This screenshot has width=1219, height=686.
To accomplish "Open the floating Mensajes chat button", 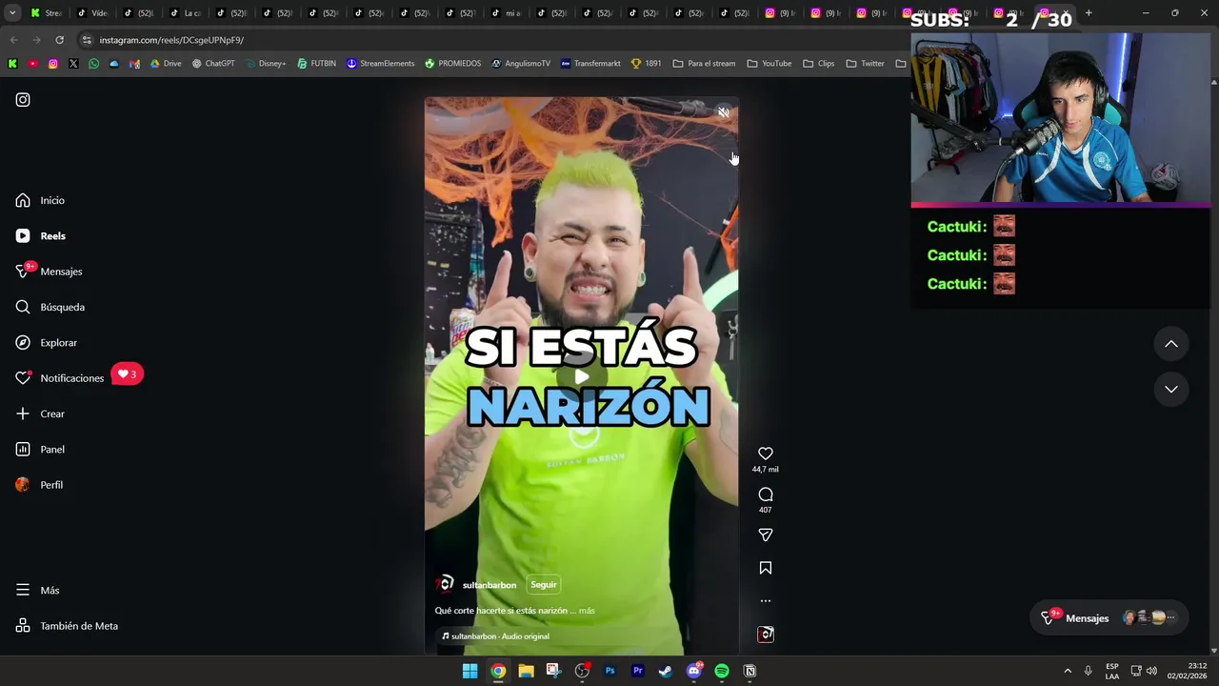I will (1110, 618).
